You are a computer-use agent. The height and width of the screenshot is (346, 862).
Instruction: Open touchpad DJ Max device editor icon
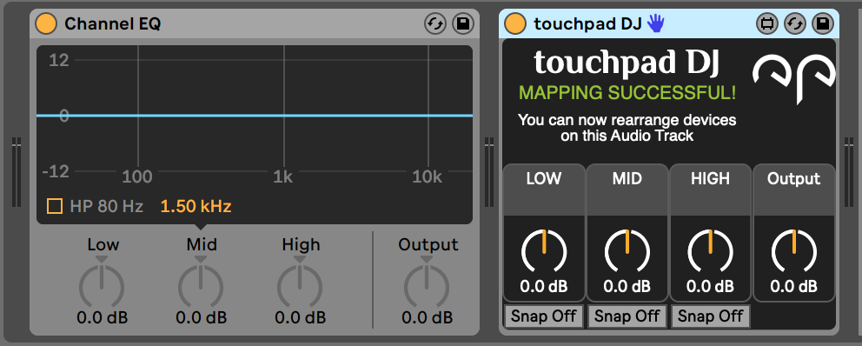[x=767, y=23]
